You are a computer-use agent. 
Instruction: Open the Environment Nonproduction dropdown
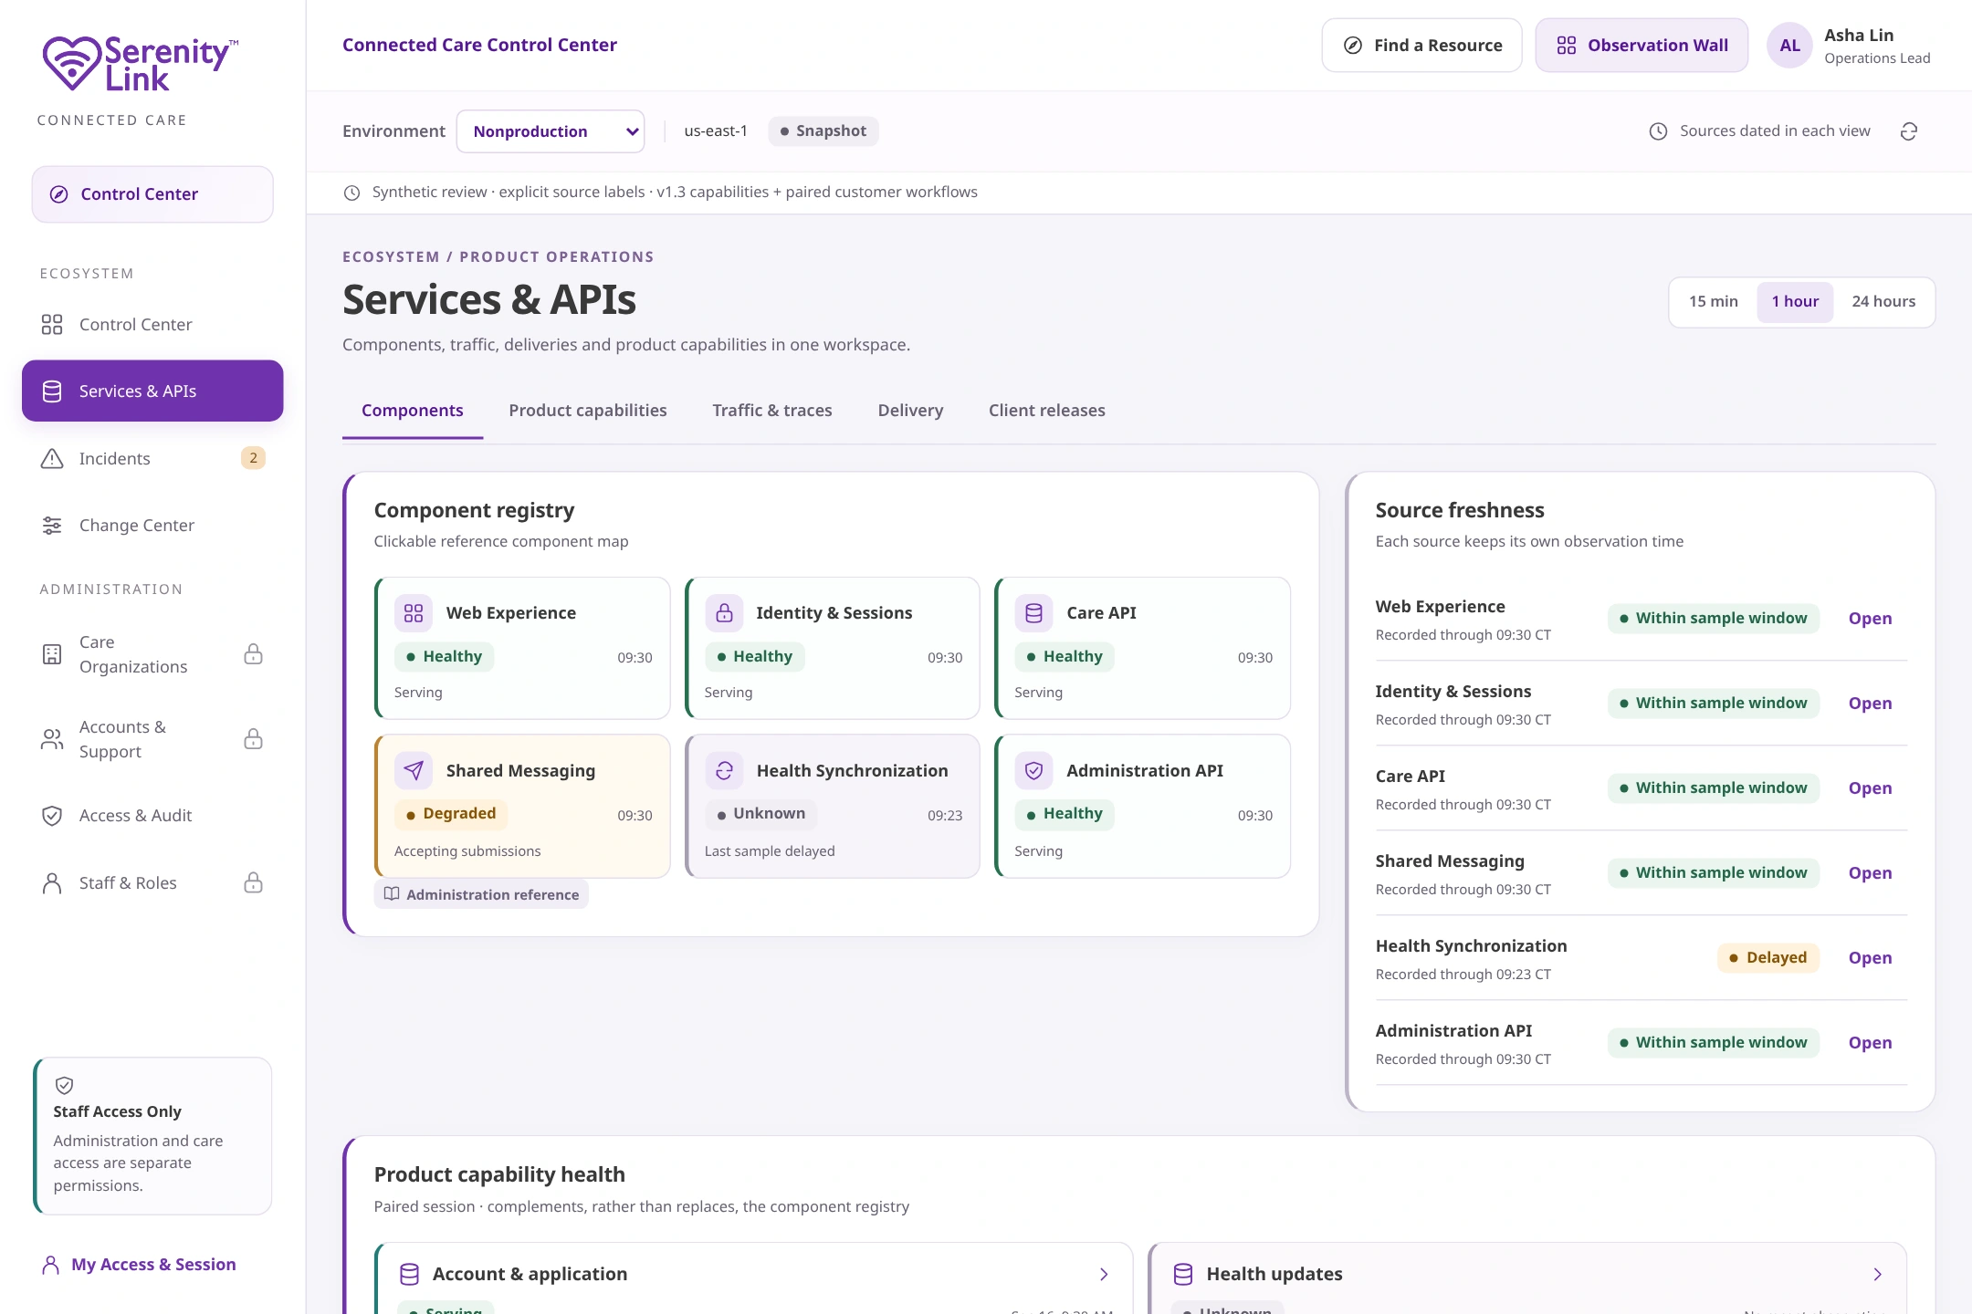[x=551, y=131]
